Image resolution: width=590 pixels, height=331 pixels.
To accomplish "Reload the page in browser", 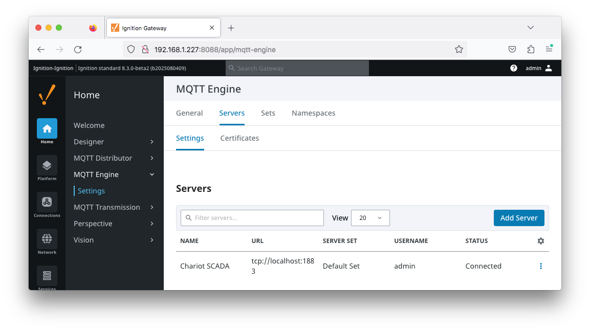I will pyautogui.click(x=78, y=50).
